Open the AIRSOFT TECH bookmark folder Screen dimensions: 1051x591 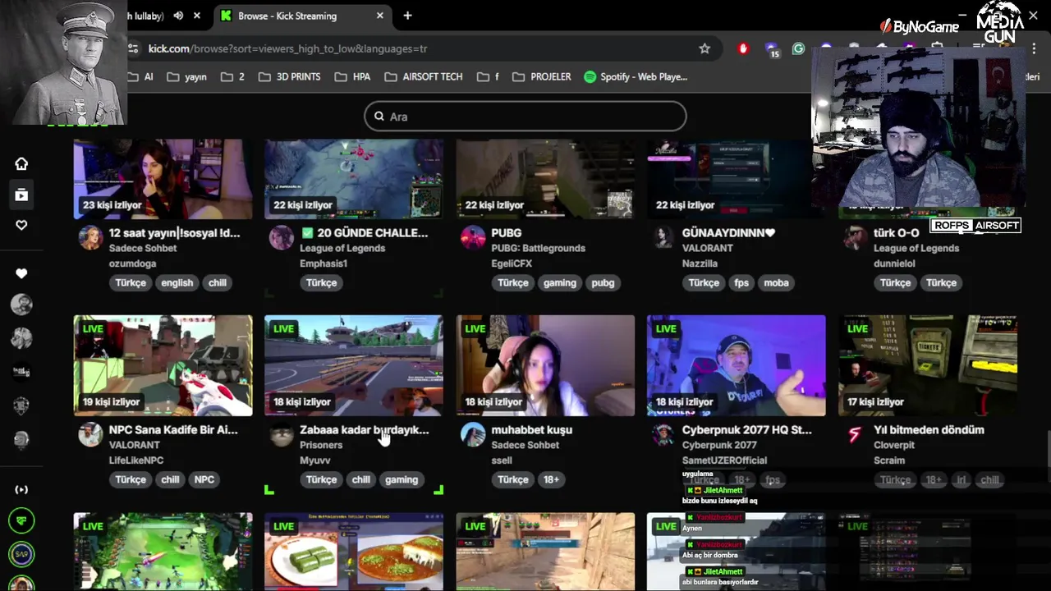coord(423,76)
